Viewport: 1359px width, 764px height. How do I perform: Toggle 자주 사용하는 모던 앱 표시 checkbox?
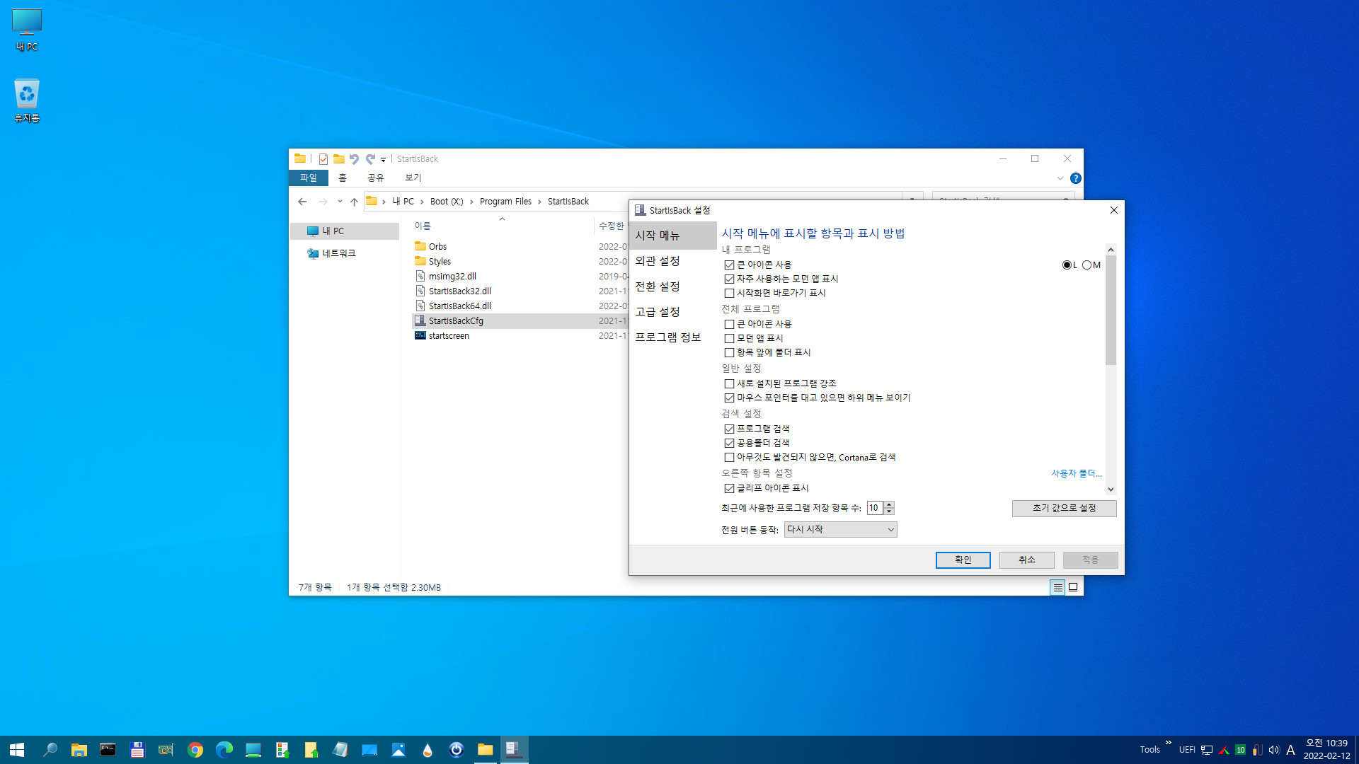tap(729, 279)
